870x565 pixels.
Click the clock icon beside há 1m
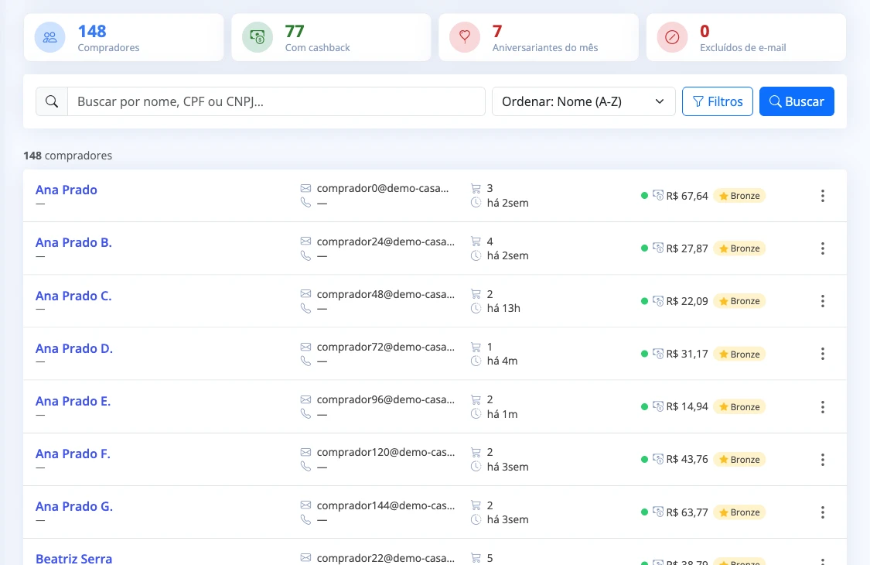(x=476, y=414)
